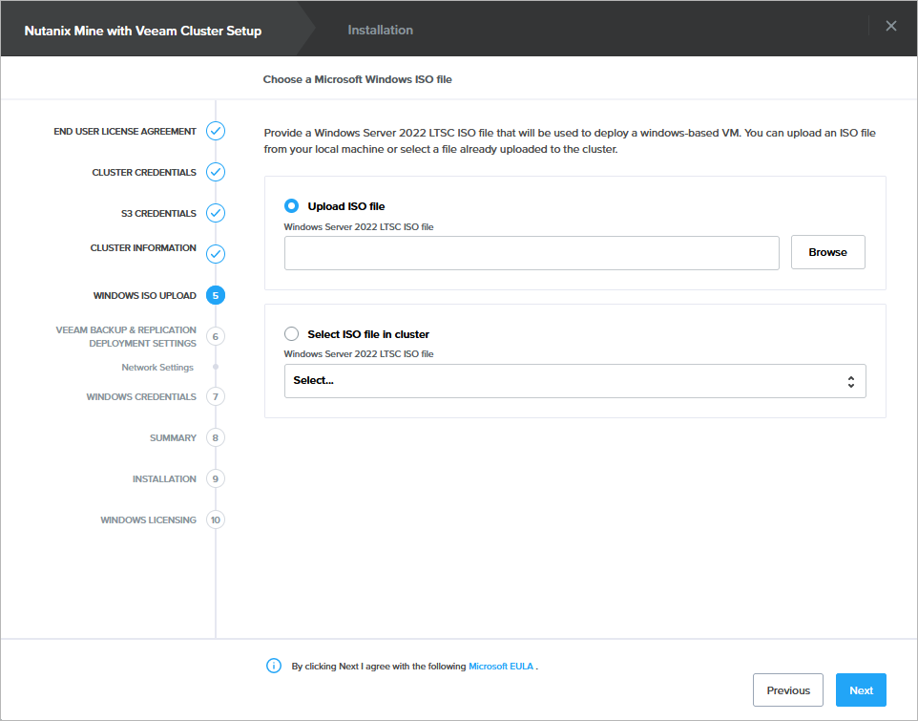Click the 'Choose a Microsoft Windows ISO file' heading
This screenshot has height=721, width=918.
coord(357,79)
